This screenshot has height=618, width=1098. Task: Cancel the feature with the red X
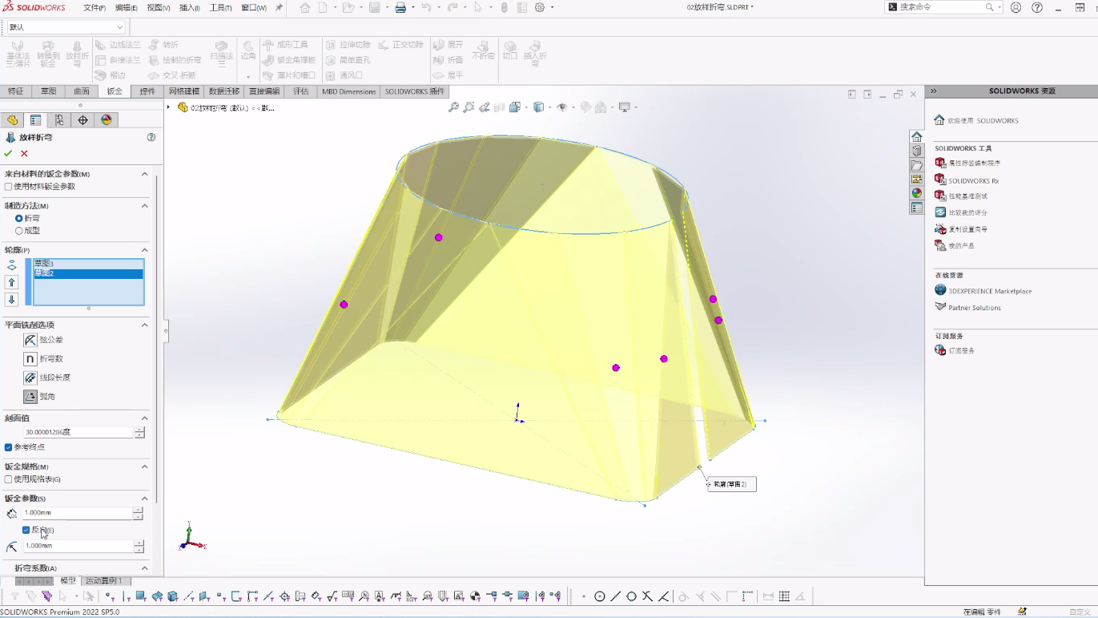tap(24, 153)
